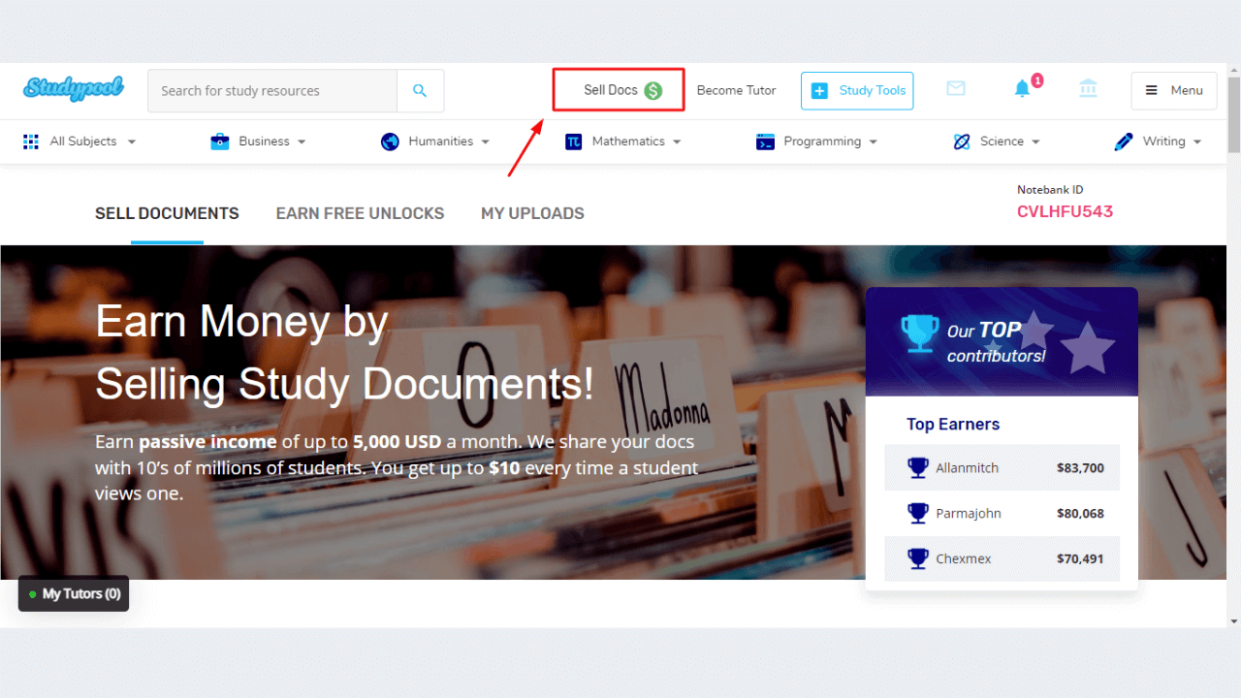Click the Chexmex earner name
The image size is (1241, 698).
963,558
